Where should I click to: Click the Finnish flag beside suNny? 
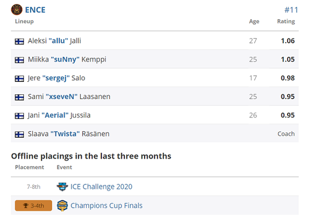pyautogui.click(x=19, y=60)
